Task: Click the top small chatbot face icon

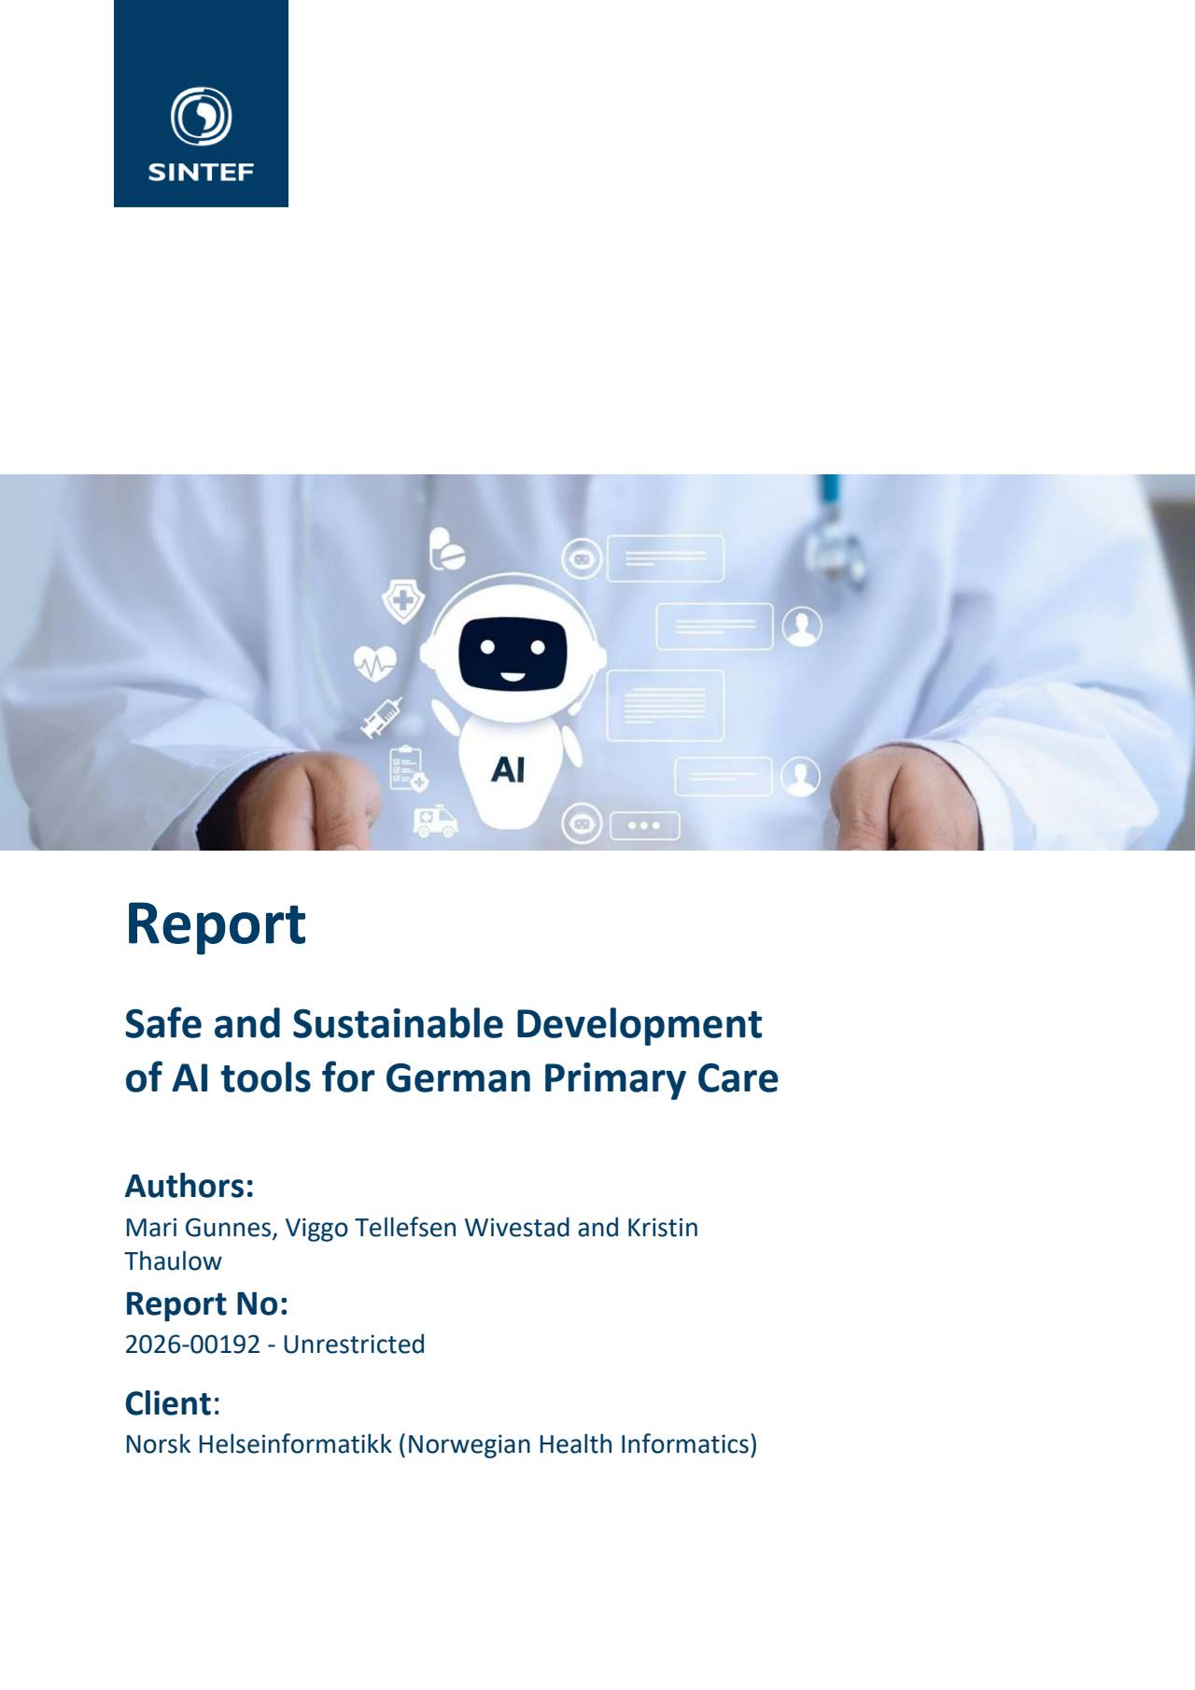Action: coord(582,560)
